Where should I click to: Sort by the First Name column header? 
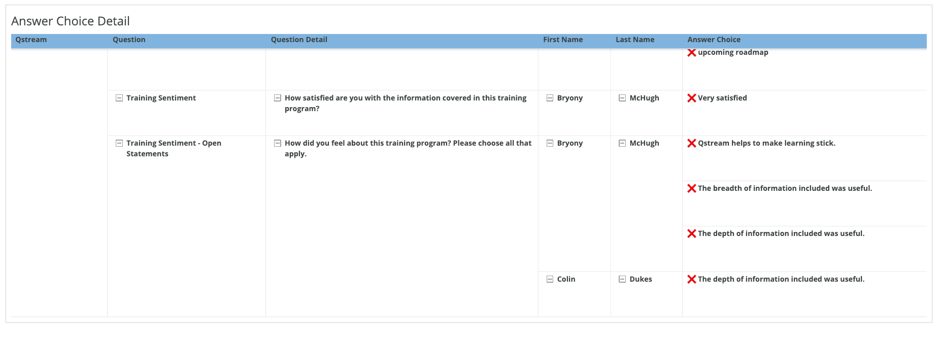563,40
